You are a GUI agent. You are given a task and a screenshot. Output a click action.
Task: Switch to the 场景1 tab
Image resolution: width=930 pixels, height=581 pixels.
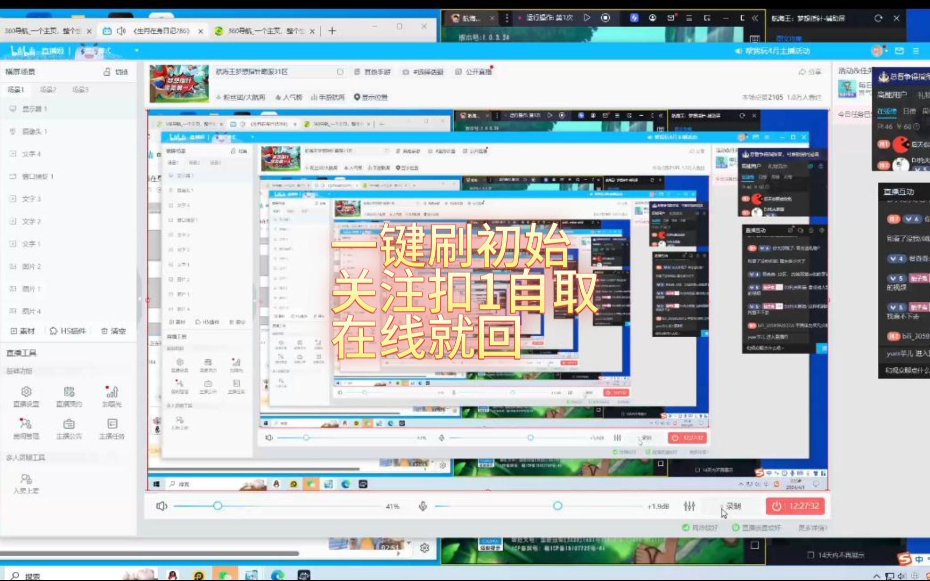pos(16,89)
